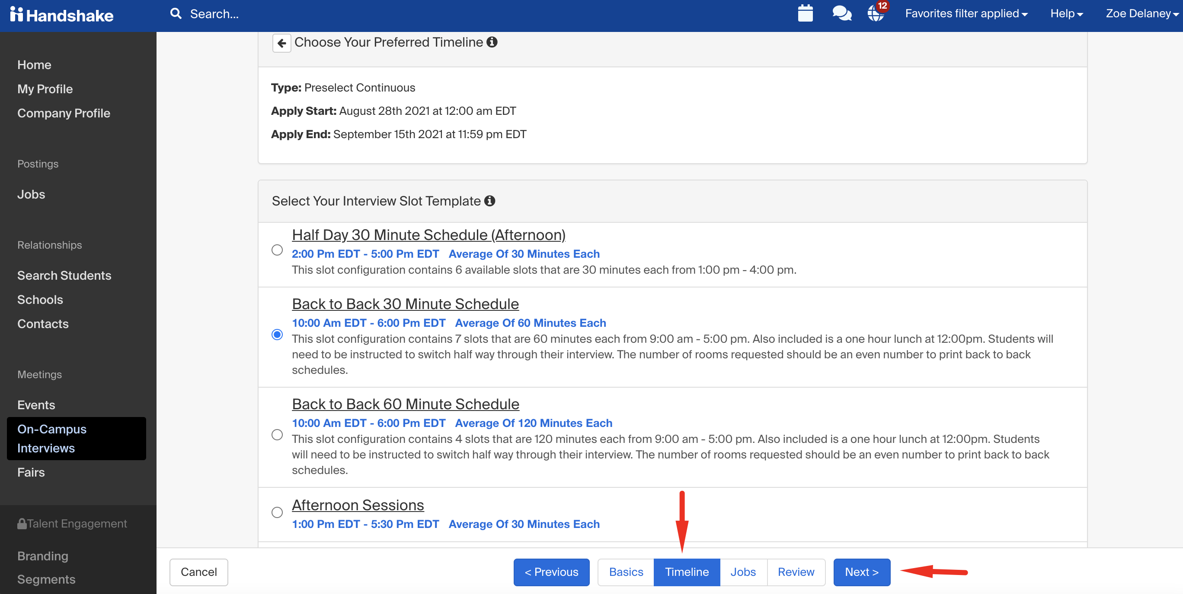Image resolution: width=1183 pixels, height=594 pixels.
Task: Select Half Day 30 Minute Schedule radio button
Action: coord(277,250)
